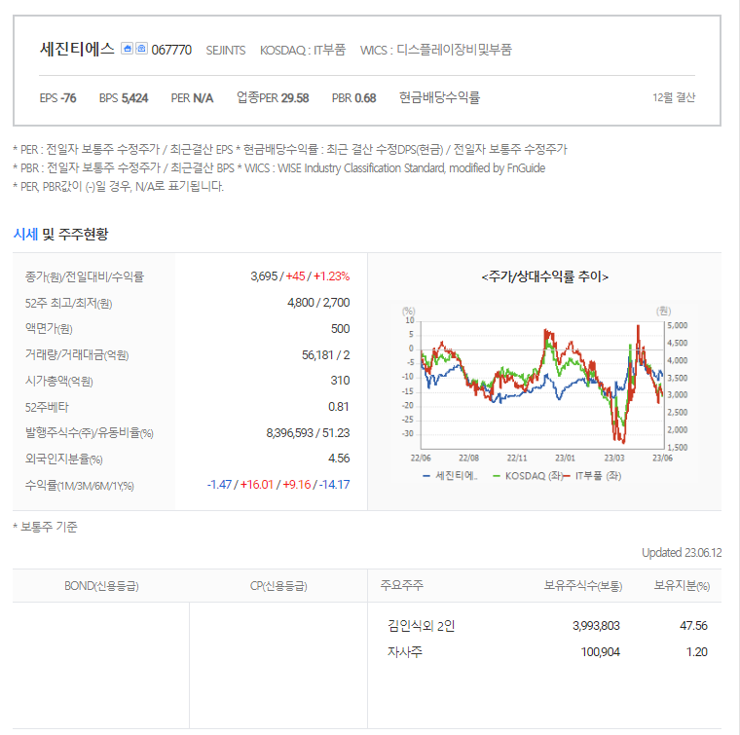Click the 세진티에스 company name heading
Image resolution: width=740 pixels, height=735 pixels.
77,49
